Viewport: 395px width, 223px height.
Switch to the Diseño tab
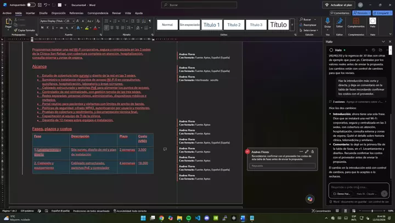(43, 13)
